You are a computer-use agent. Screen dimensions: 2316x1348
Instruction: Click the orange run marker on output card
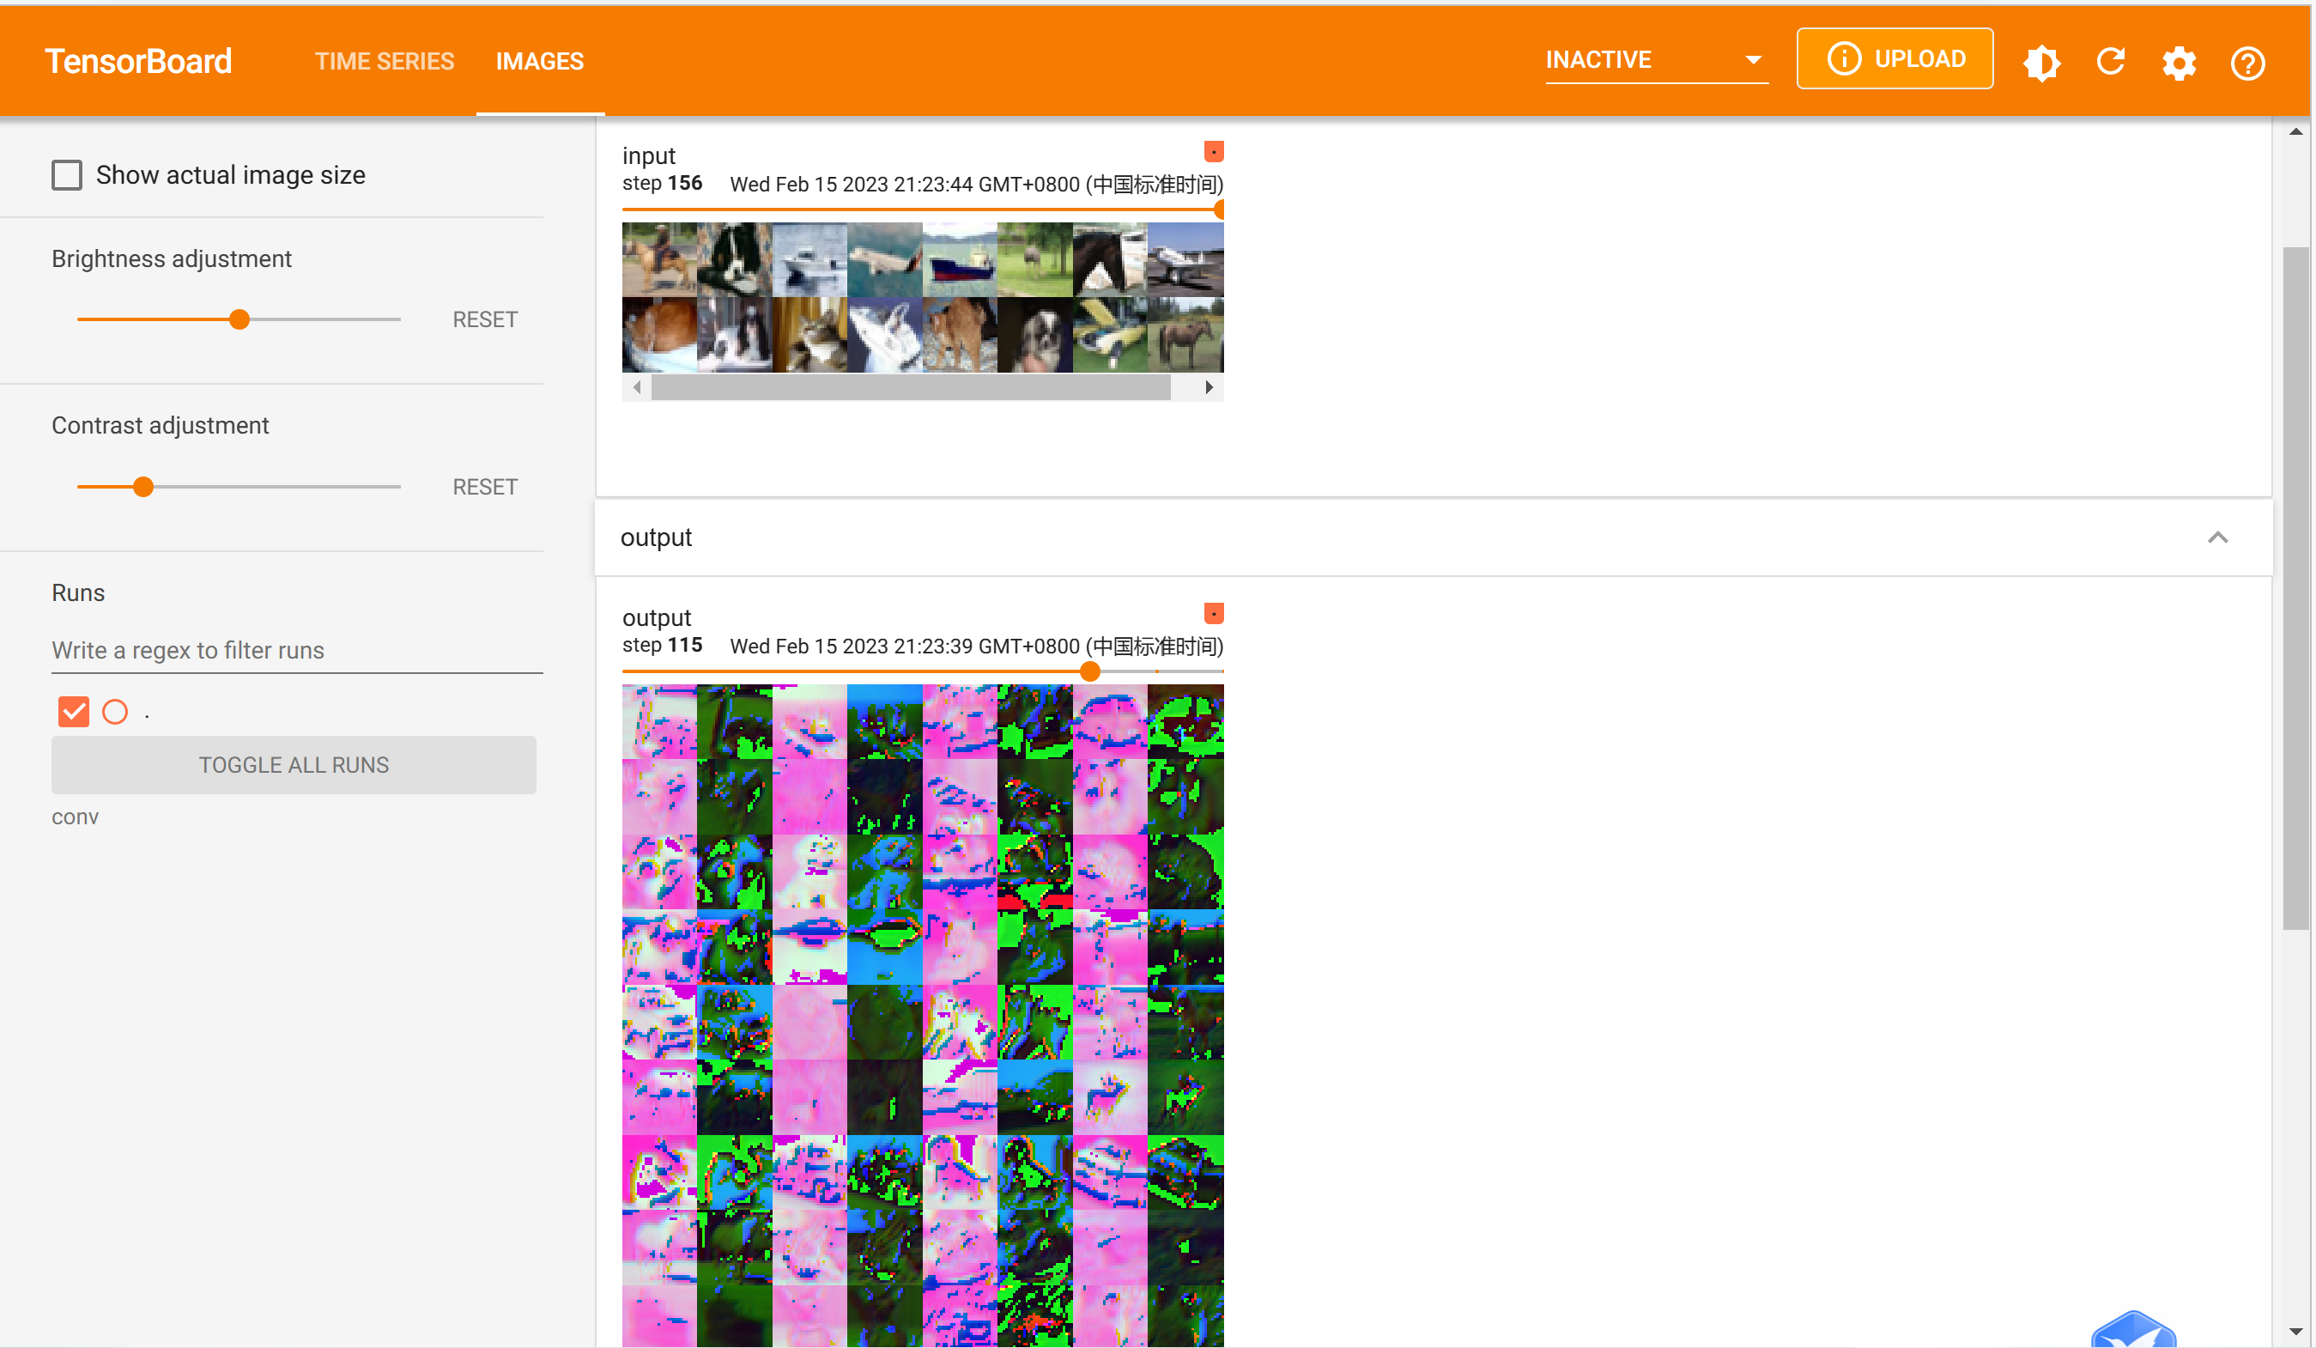point(1213,613)
